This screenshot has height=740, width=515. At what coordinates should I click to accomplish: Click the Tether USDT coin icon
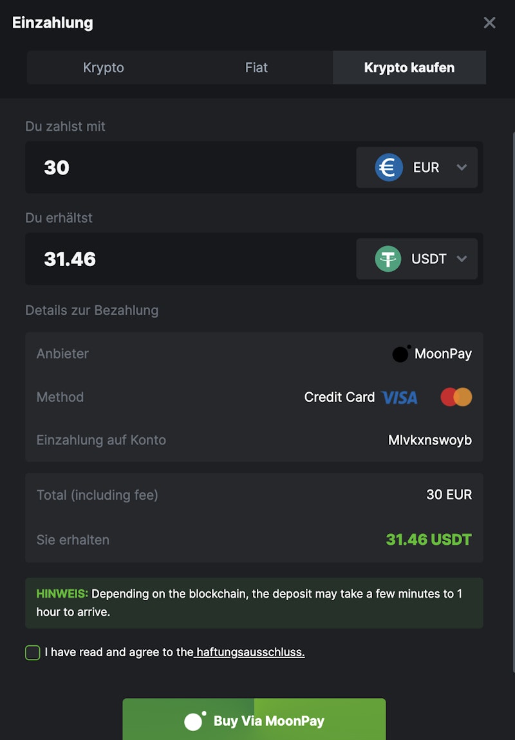(388, 259)
